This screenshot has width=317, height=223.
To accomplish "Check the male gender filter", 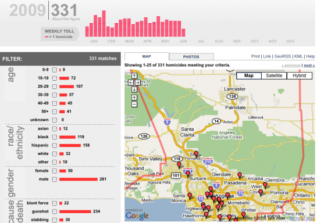I will (54, 179).
